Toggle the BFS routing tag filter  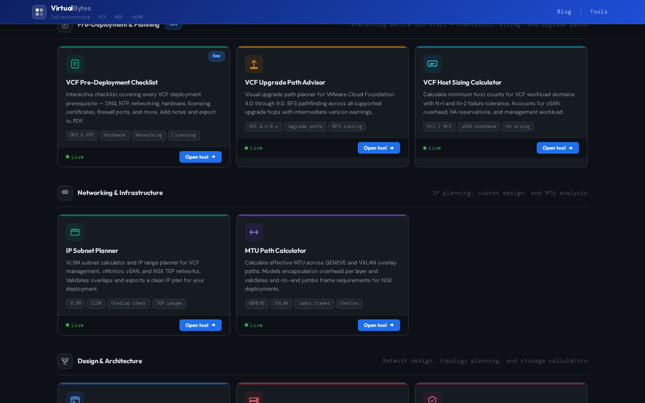pyautogui.click(x=347, y=126)
